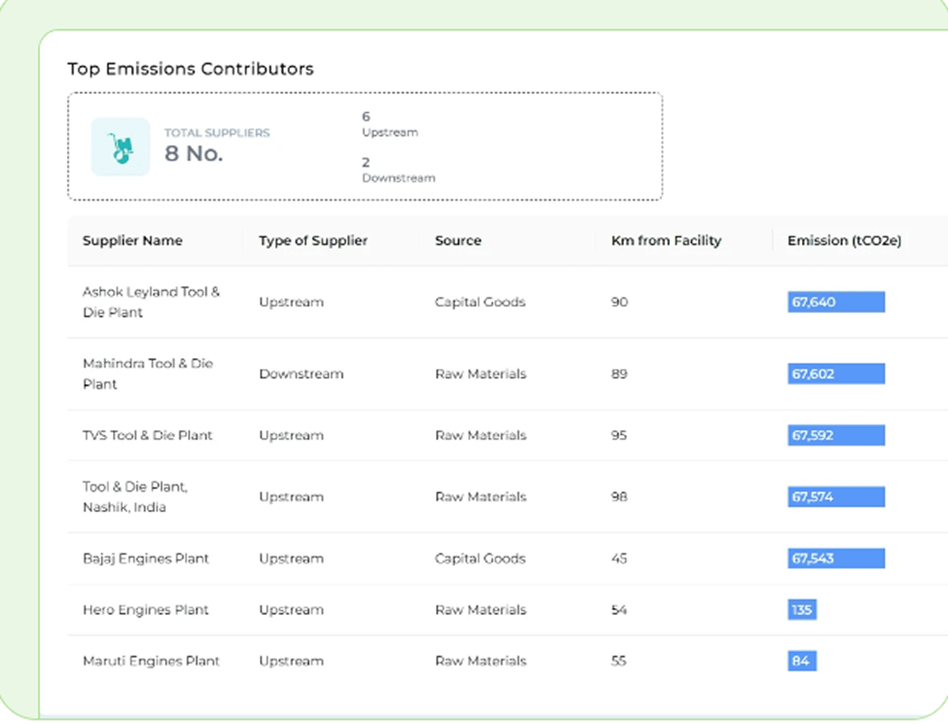Click the Top Emissions Contributors heading
This screenshot has width=948, height=724.
point(190,69)
